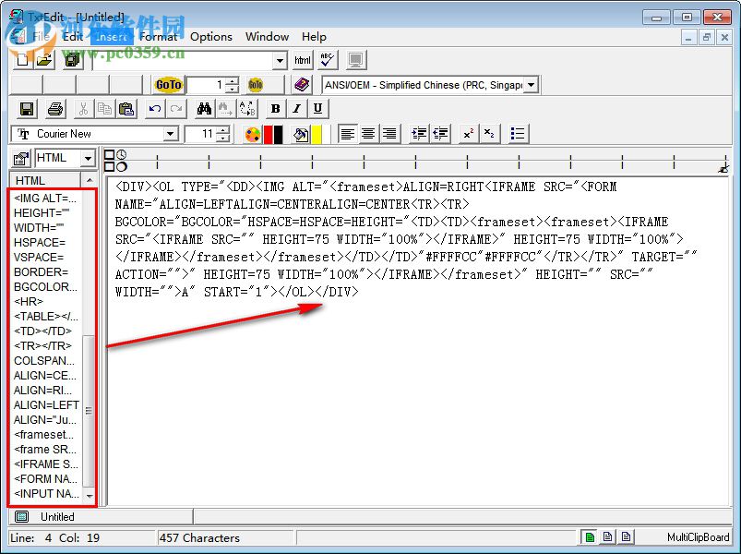This screenshot has width=741, height=554.
Task: Click the html preview button
Action: 302,58
